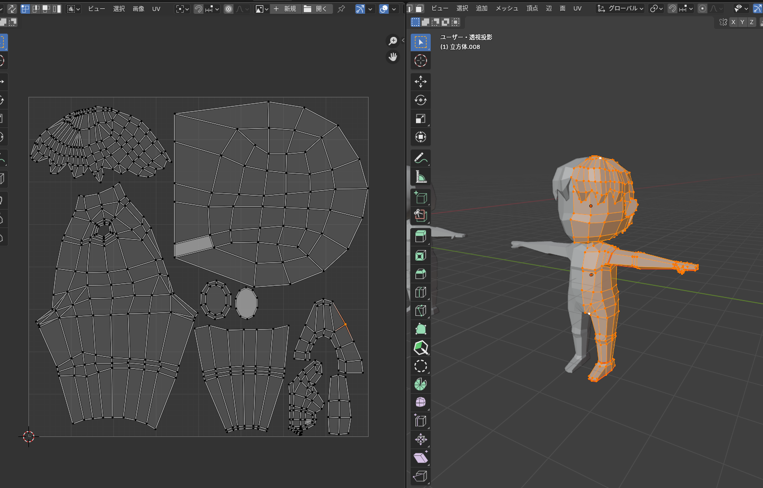Open the 面 menu

pos(562,8)
